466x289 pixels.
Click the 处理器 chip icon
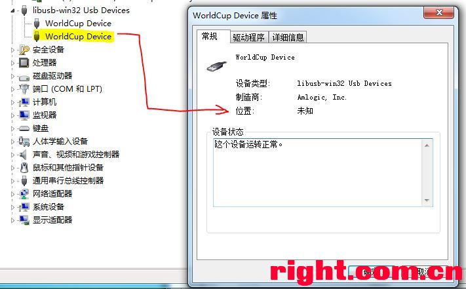coord(24,62)
